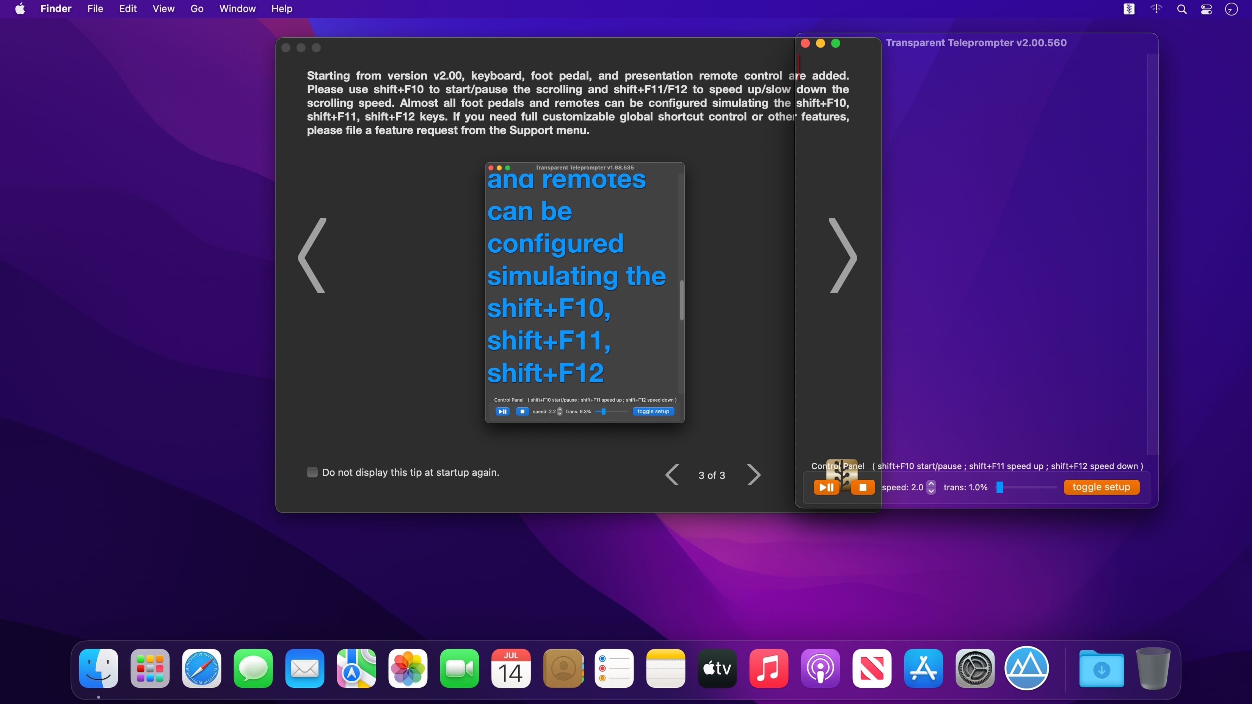Click the 'Transparent Teleprompter v2.00.560' window title
Viewport: 1252px width, 704px height.
(976, 43)
